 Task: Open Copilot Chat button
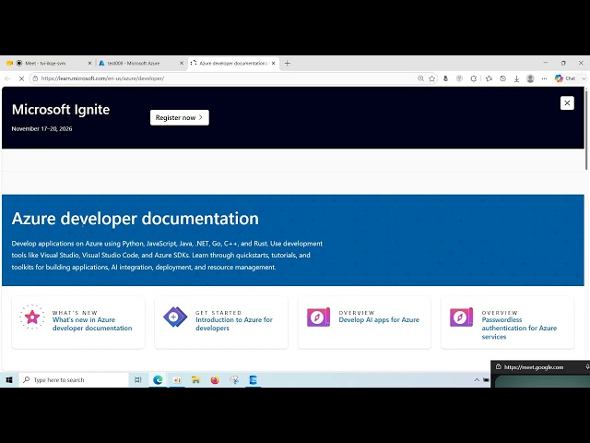pyautogui.click(x=565, y=78)
